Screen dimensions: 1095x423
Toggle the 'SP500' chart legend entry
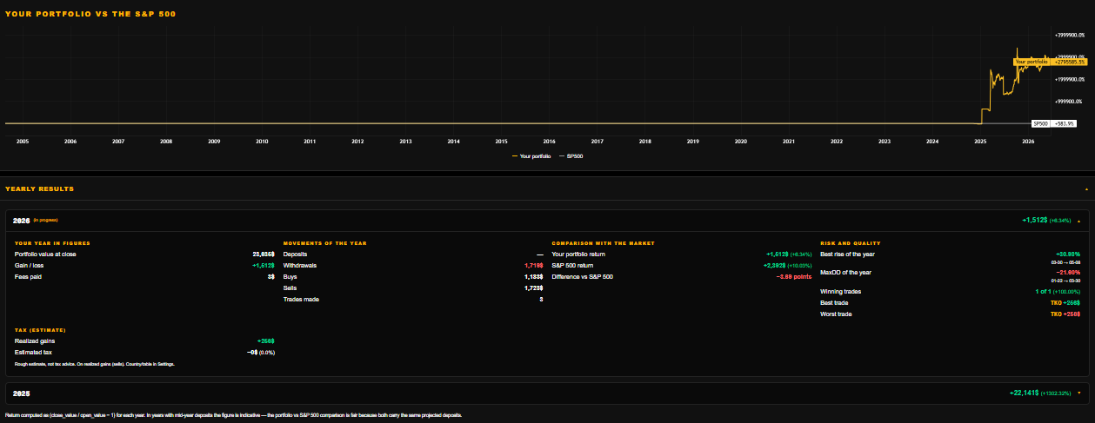pyautogui.click(x=571, y=156)
